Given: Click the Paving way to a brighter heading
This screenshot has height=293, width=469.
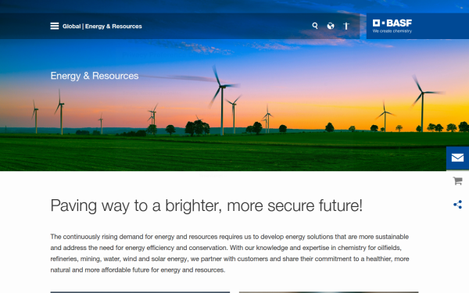Looking at the screenshot, I should pyautogui.click(x=206, y=205).
